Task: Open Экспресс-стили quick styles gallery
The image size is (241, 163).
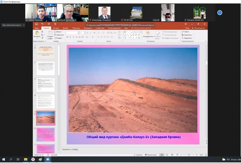Action: pos(157,35)
